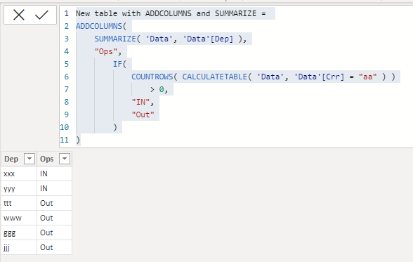This screenshot has height=262, width=413.
Task: Click the xxx cell in Dep column
Action: pos(19,173)
